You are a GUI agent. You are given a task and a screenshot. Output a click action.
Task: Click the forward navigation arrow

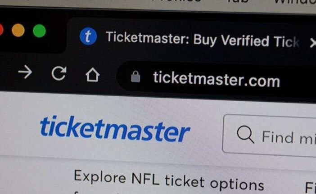click(25, 72)
